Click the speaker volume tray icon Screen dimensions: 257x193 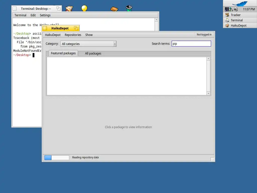236,9
